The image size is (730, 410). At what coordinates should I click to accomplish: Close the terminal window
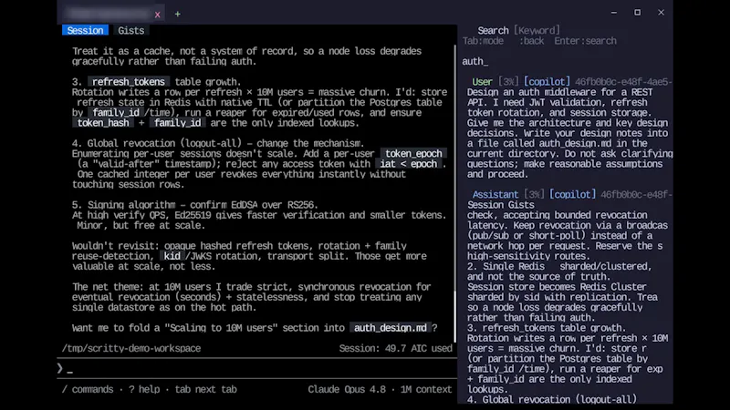point(661,13)
